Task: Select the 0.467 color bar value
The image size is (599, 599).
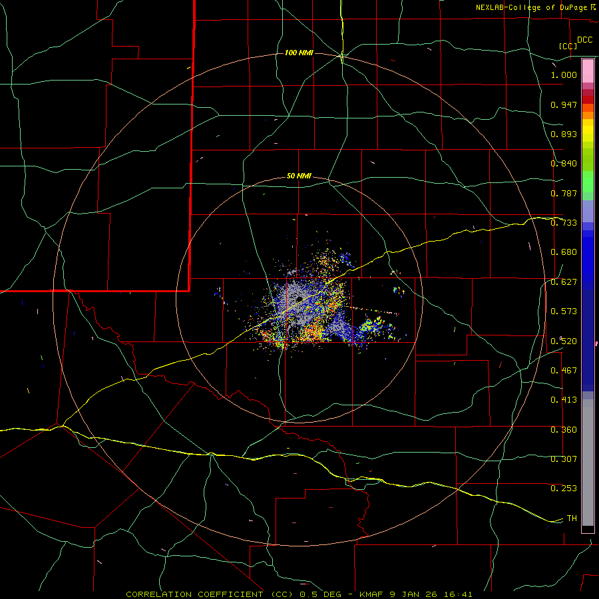Action: 564,371
